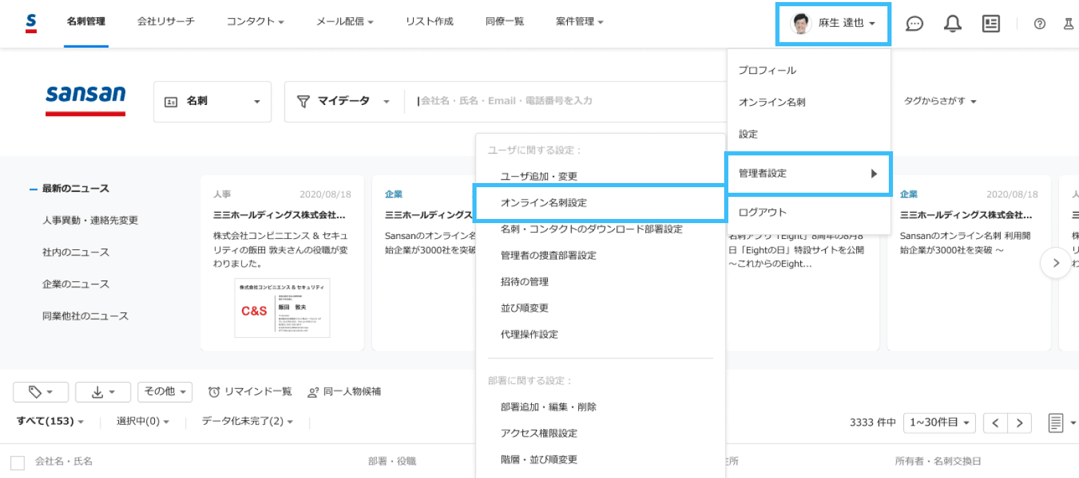Open the メール配信 menu
1079x478 pixels.
344,22
